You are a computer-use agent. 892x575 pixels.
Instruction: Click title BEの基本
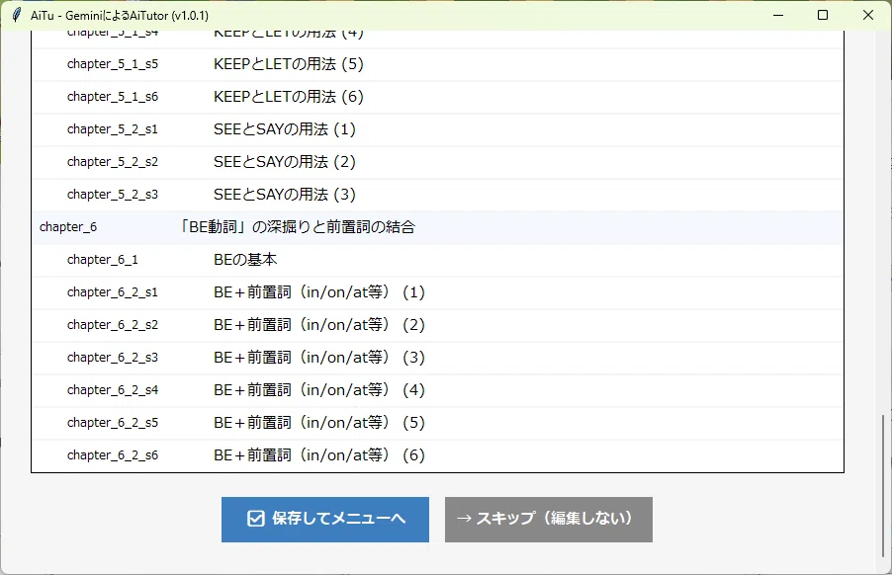tap(245, 260)
